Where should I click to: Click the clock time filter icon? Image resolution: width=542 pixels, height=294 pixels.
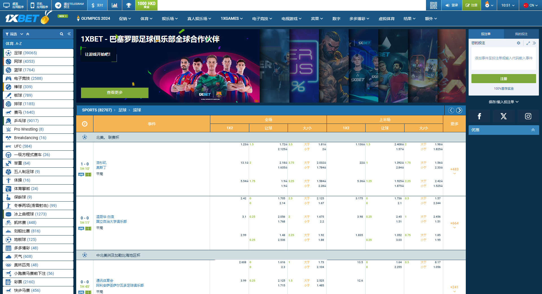[85, 124]
